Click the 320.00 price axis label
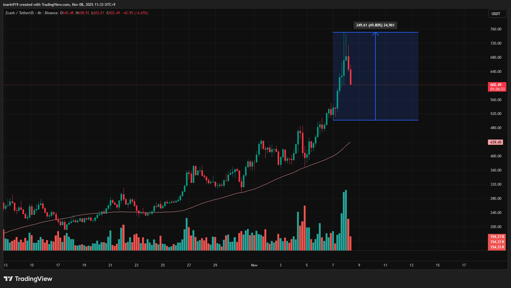Viewport: 511px width, 288px height. (496, 184)
